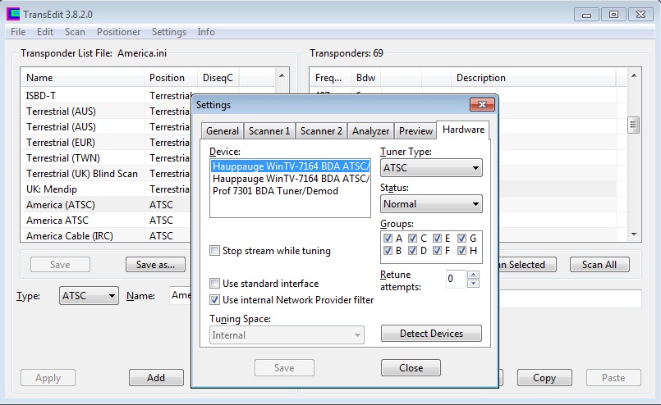
Task: Expand the Status dropdown showing Normal
Action: (x=431, y=204)
